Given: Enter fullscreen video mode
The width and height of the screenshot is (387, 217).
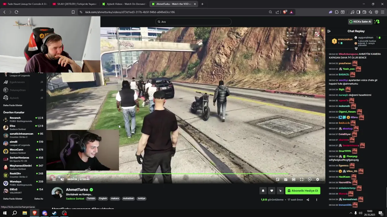Looking at the screenshot, I should pos(301,179).
